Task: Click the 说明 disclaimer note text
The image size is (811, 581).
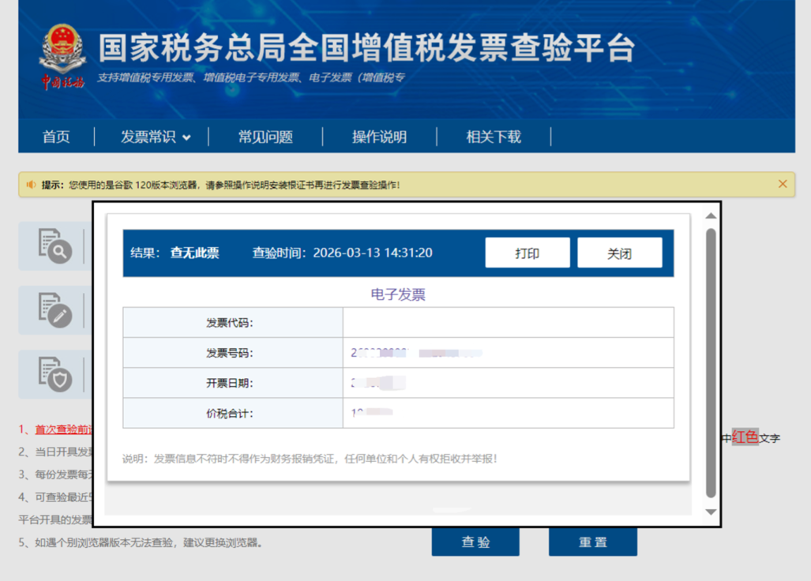Action: 310,459
